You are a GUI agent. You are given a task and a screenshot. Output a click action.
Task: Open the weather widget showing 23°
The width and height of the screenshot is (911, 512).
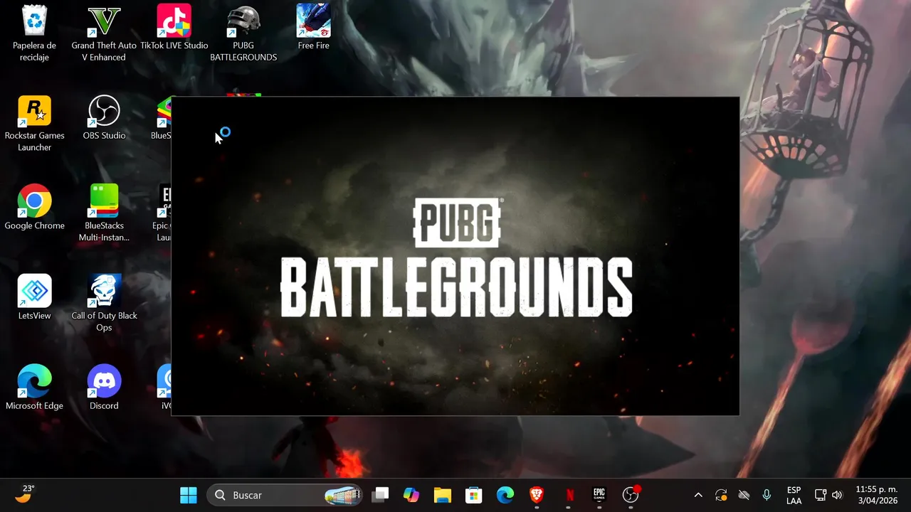(25, 494)
